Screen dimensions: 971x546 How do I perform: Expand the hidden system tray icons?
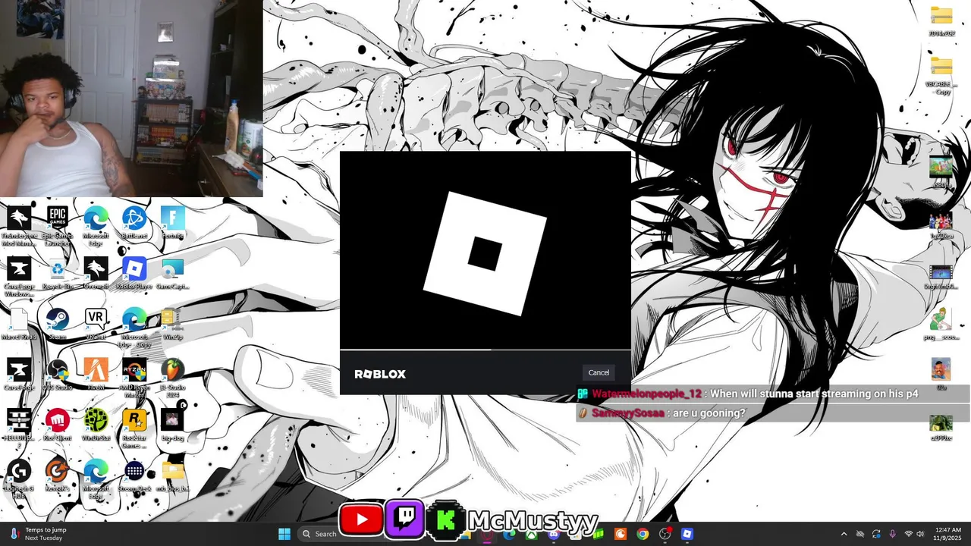tap(844, 534)
